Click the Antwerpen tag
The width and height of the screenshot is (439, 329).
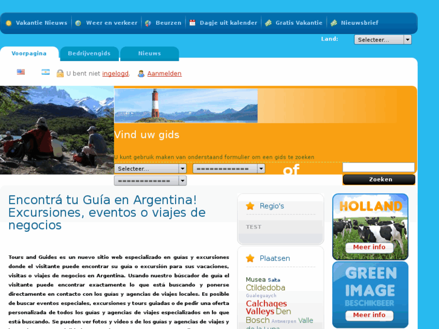click(x=284, y=321)
